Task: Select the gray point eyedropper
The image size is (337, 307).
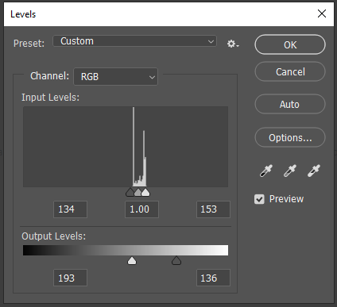Action: pos(290,171)
